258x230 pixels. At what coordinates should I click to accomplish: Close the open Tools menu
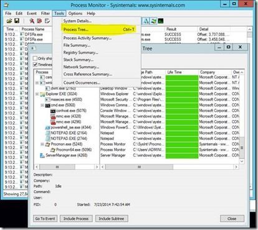(x=59, y=14)
